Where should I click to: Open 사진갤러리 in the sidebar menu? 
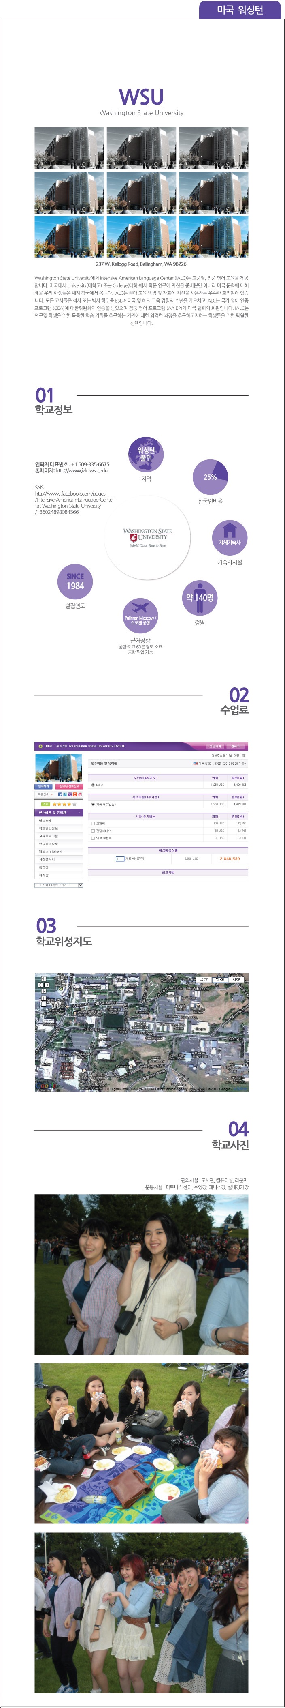tap(59, 859)
